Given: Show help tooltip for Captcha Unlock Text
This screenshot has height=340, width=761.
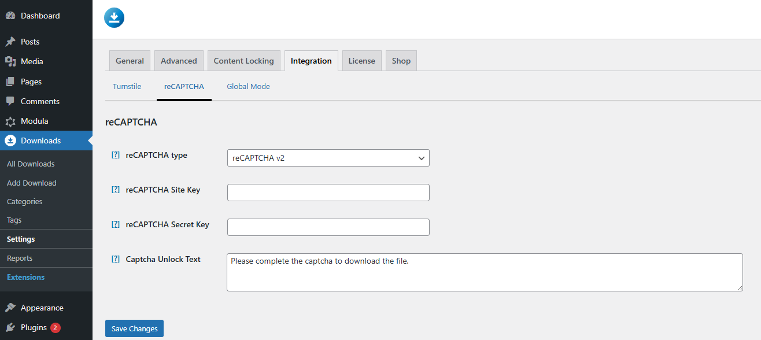Looking at the screenshot, I should tap(116, 259).
